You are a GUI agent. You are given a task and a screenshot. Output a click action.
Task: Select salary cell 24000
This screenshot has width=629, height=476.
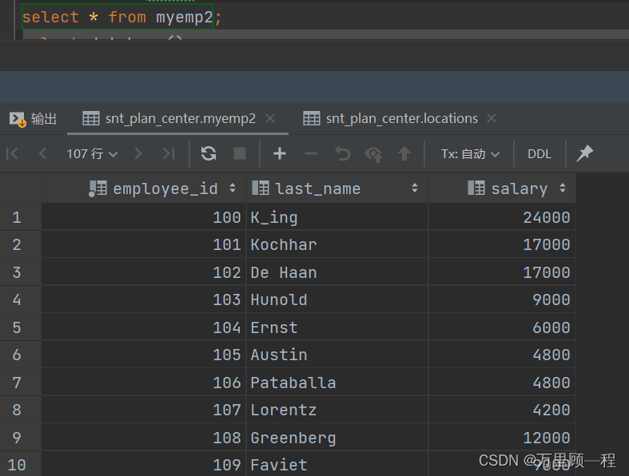(502, 217)
